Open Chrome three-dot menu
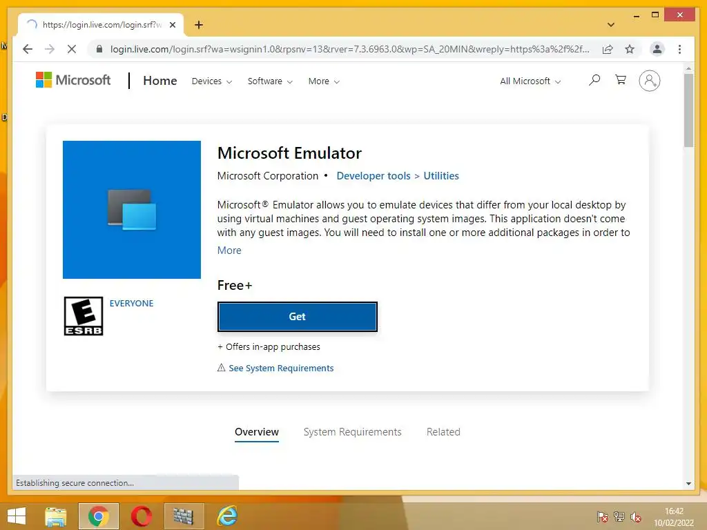The width and height of the screenshot is (707, 530). tap(679, 49)
